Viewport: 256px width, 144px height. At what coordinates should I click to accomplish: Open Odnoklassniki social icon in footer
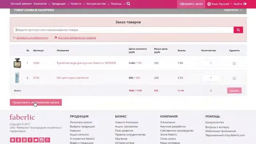tap(18, 140)
